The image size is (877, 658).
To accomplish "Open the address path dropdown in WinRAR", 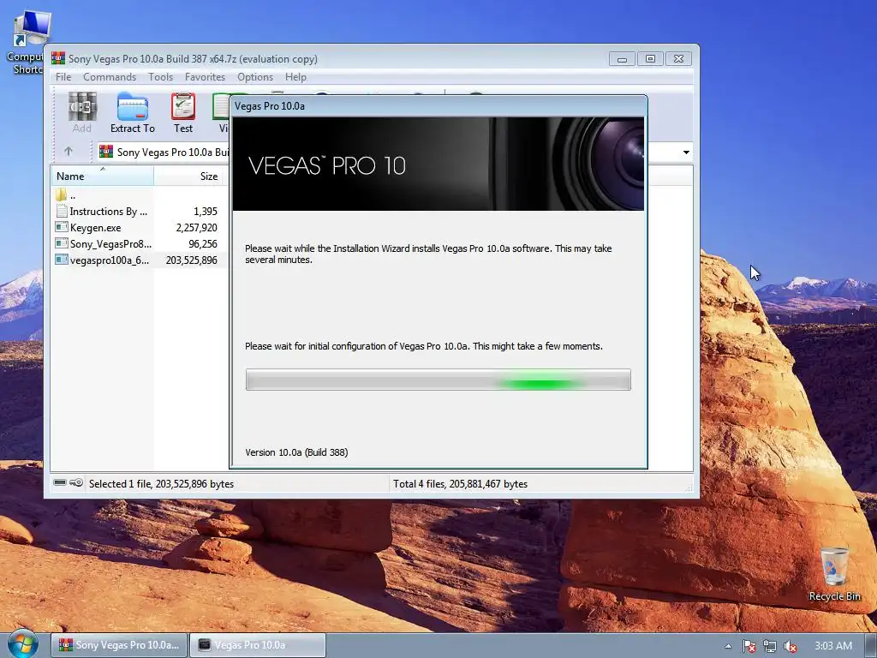I will tap(686, 153).
